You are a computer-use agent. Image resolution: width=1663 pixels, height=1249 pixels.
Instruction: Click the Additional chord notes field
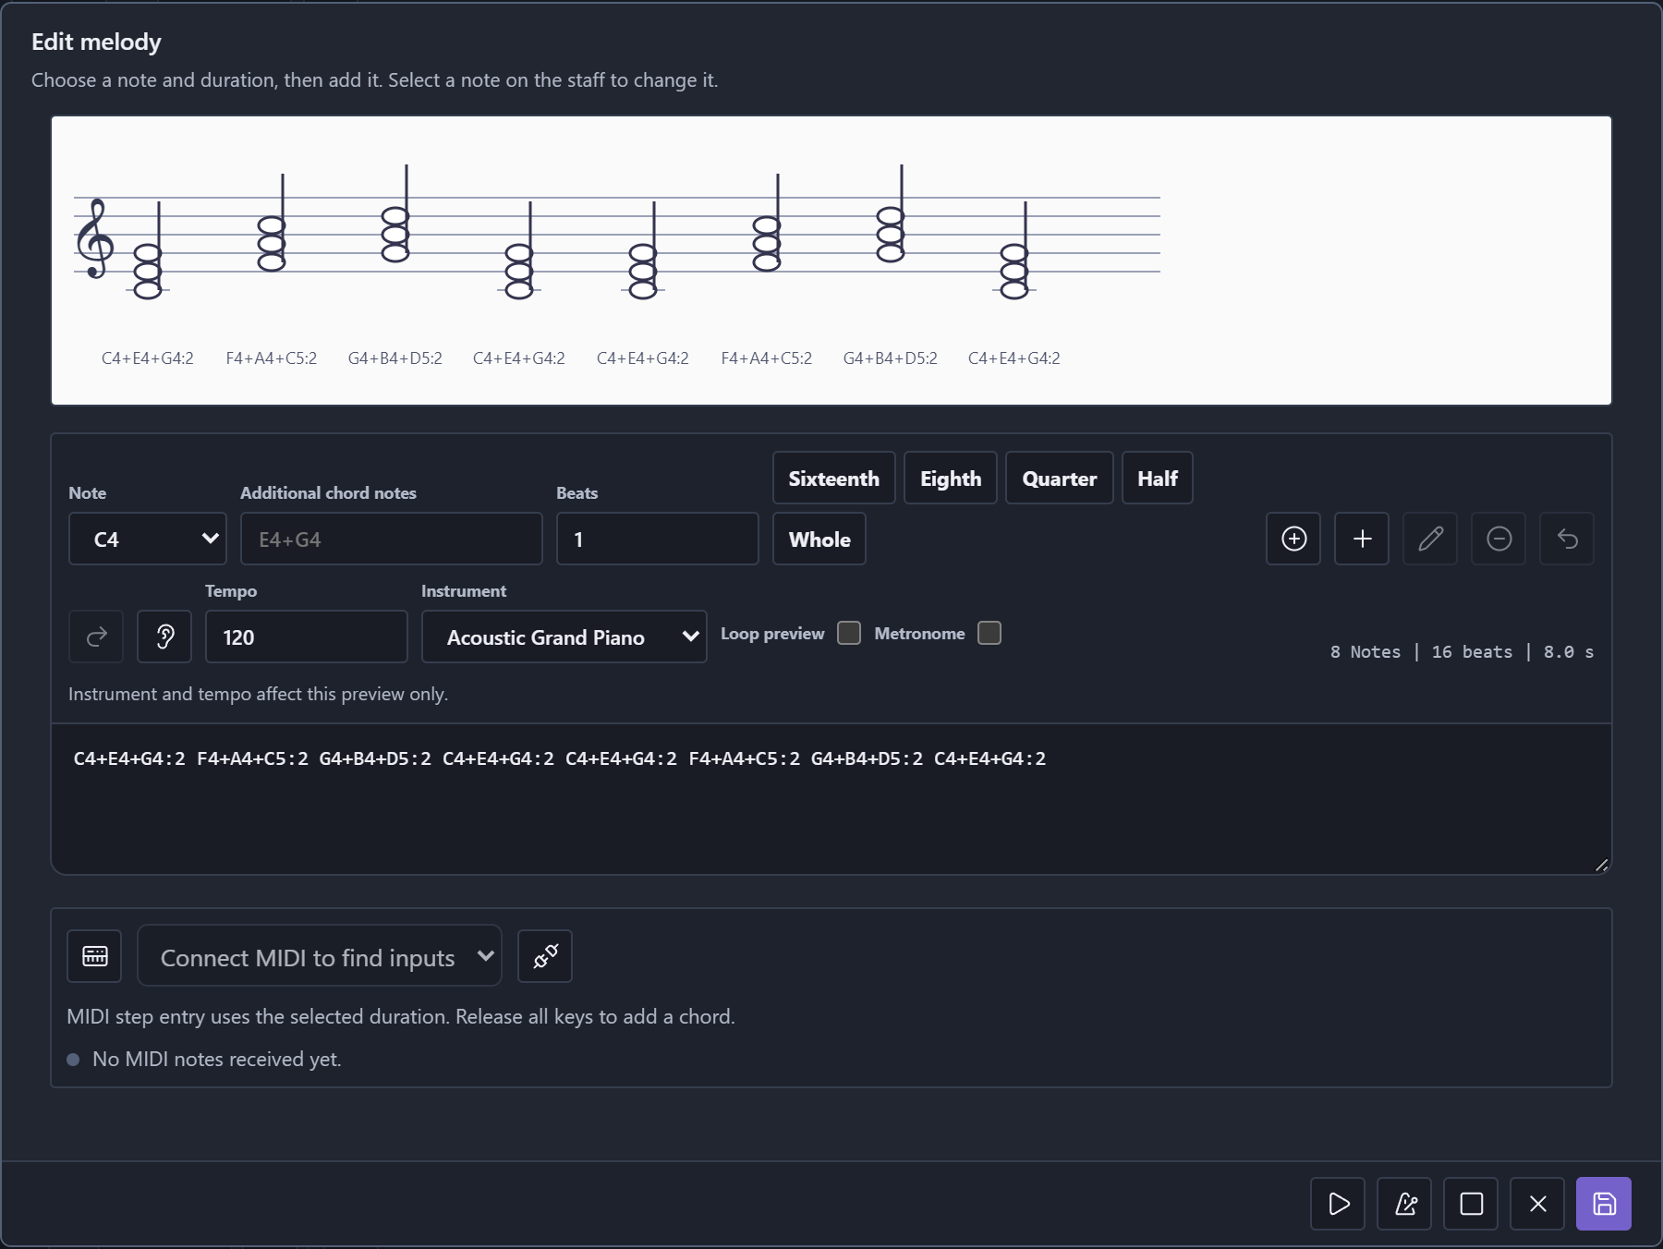pyautogui.click(x=392, y=539)
